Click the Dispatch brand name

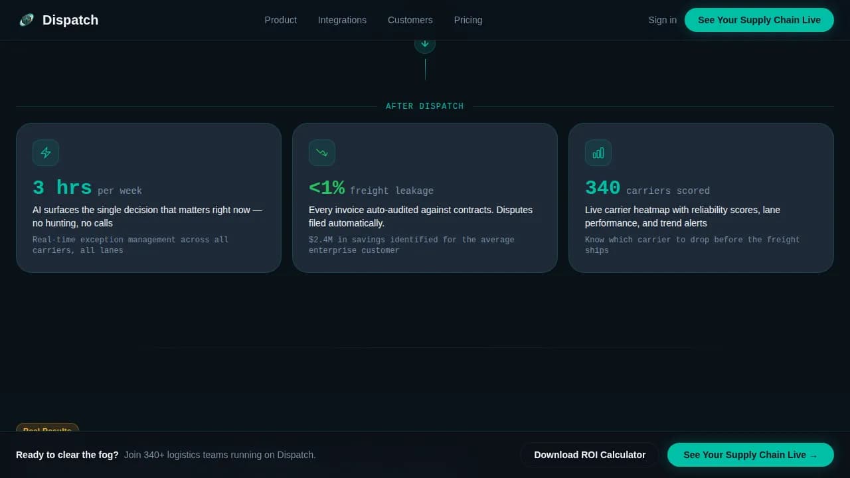click(70, 20)
